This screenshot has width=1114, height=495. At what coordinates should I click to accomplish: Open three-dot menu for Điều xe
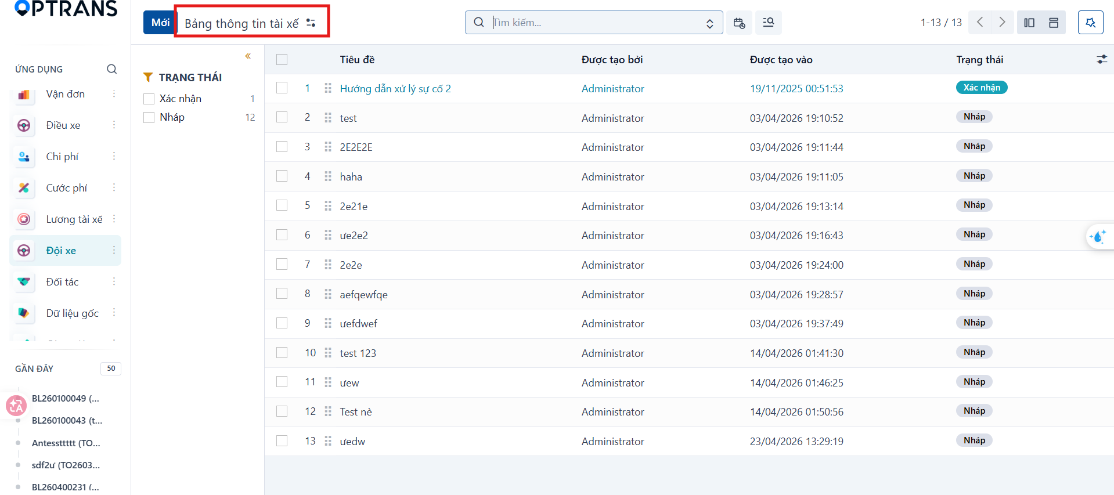114,125
